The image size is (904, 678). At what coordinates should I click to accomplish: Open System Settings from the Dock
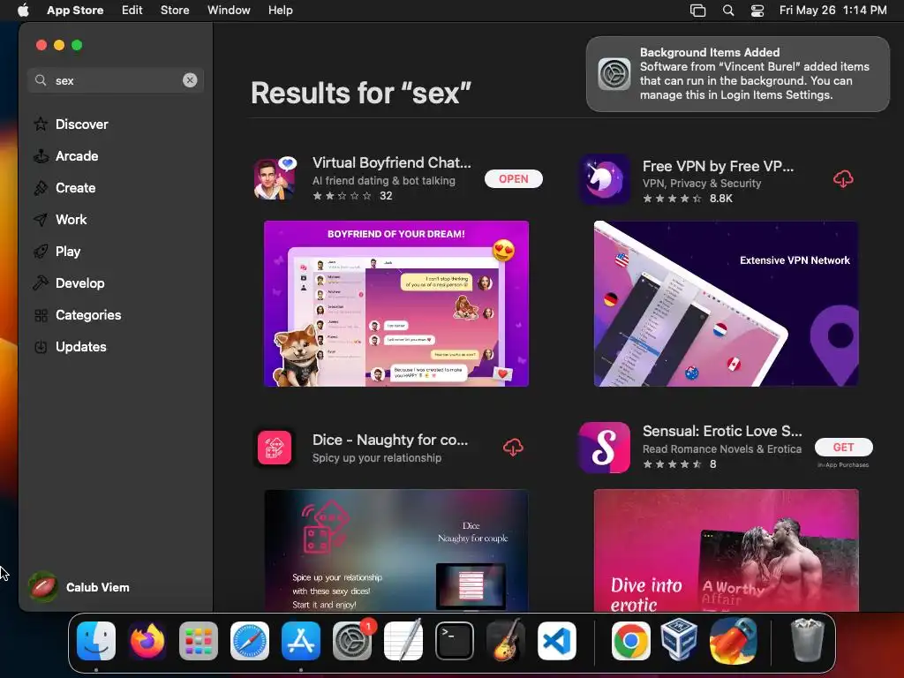coord(352,640)
